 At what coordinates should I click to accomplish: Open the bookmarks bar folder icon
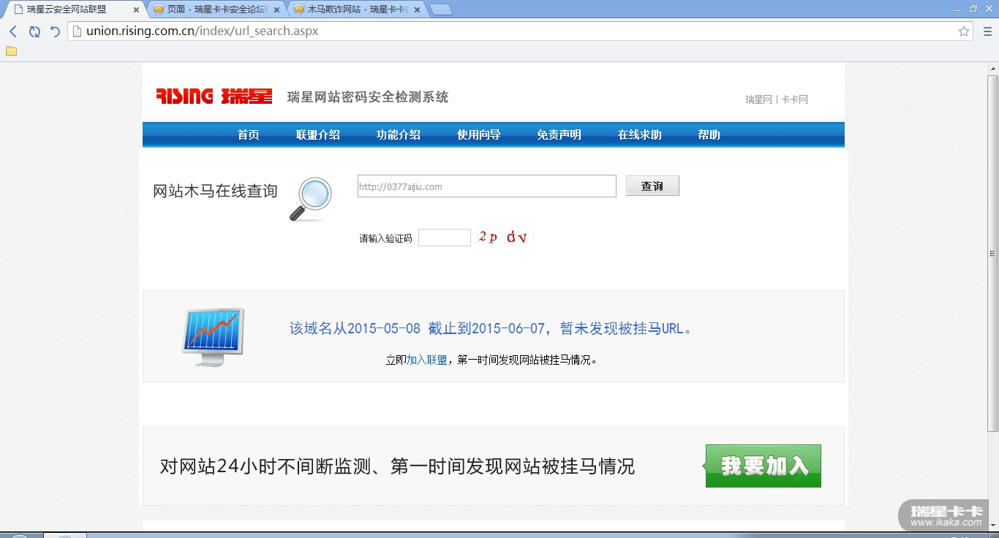11,51
